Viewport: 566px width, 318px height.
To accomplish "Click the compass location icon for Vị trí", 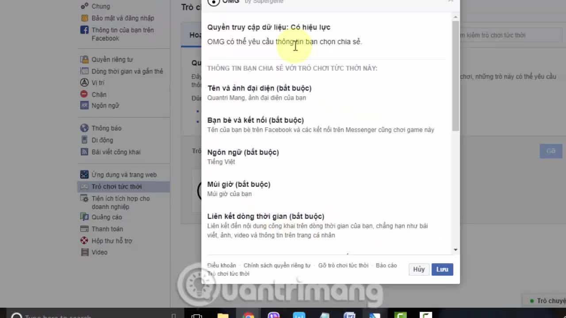I will 84,83.
